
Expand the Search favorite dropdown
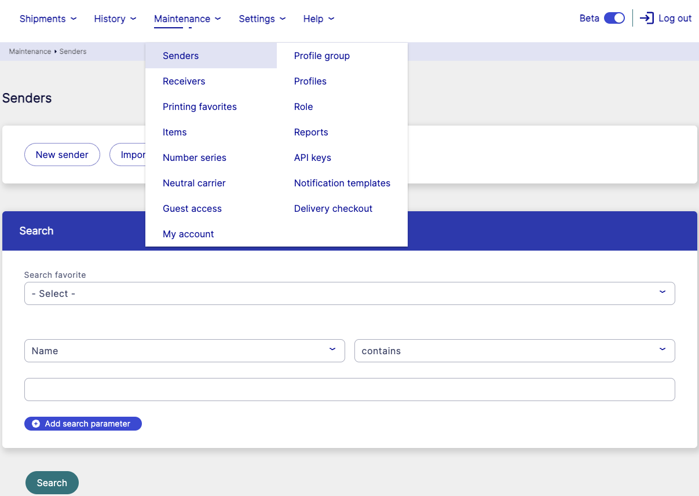tap(349, 293)
